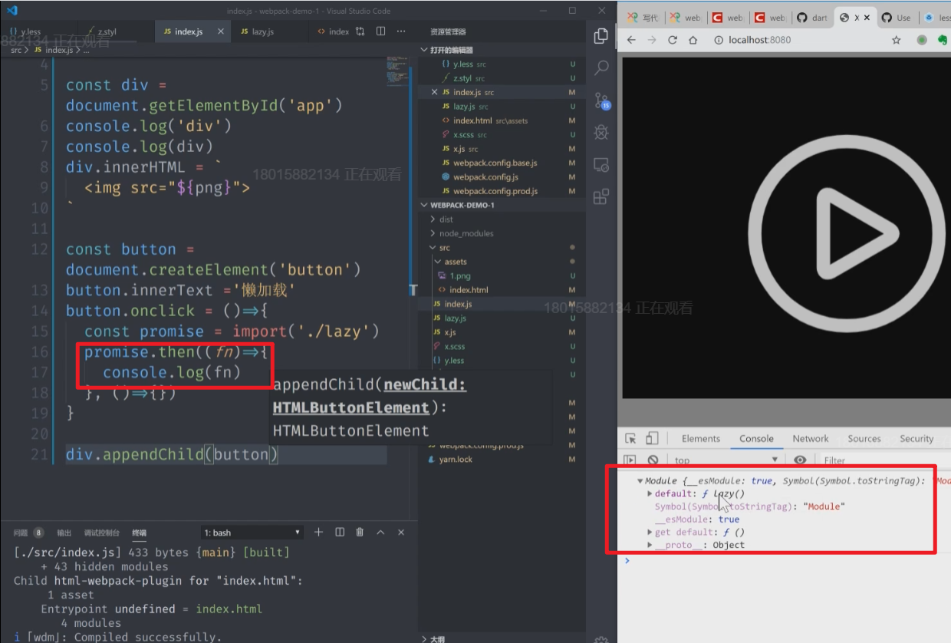
Task: Maximize the terminal panel with the up chevron
Action: coord(380,532)
